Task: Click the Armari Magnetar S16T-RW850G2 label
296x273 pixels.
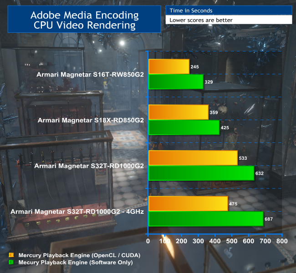Action: [x=90, y=75]
